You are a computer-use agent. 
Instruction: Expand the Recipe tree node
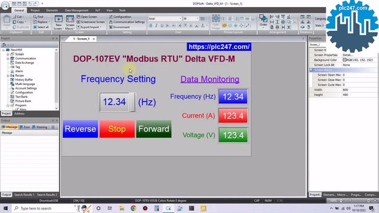click(8, 75)
